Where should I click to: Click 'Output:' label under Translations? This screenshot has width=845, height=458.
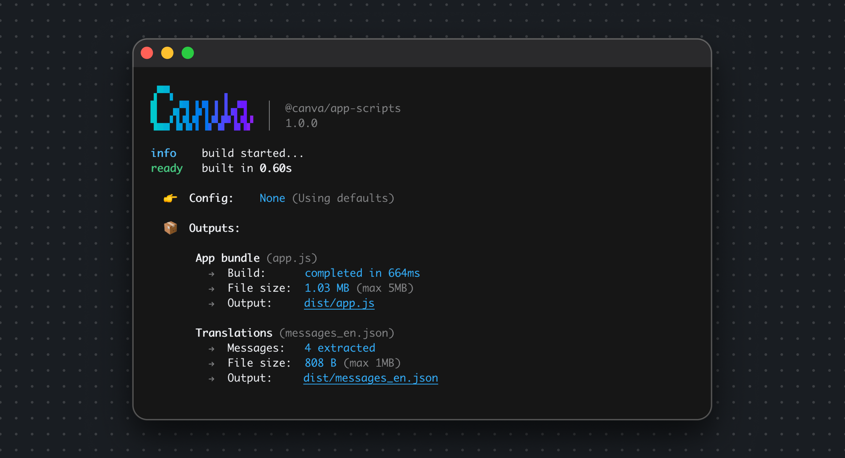pos(250,378)
